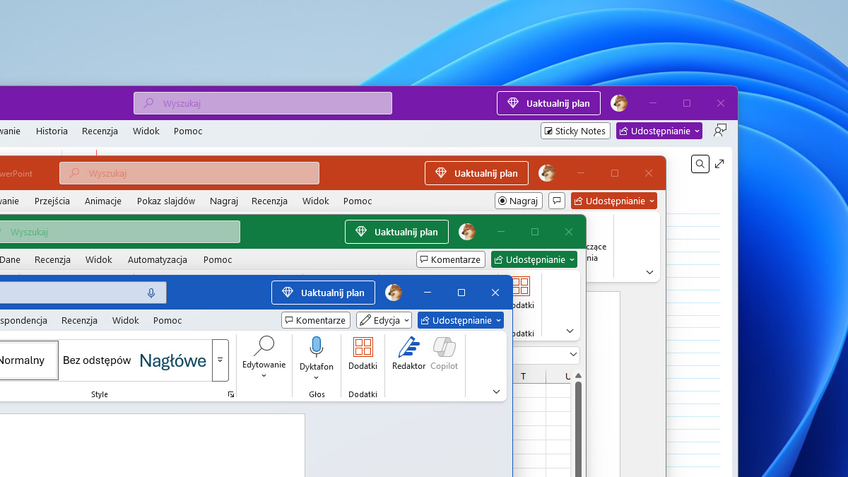Image resolution: width=848 pixels, height=477 pixels.
Task: Collapse the Word ribbon chevron
Action: click(x=496, y=391)
